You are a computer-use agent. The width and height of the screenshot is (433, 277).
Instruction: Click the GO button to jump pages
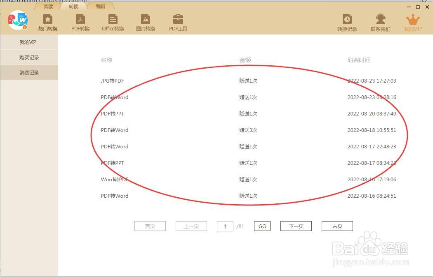[x=262, y=226]
